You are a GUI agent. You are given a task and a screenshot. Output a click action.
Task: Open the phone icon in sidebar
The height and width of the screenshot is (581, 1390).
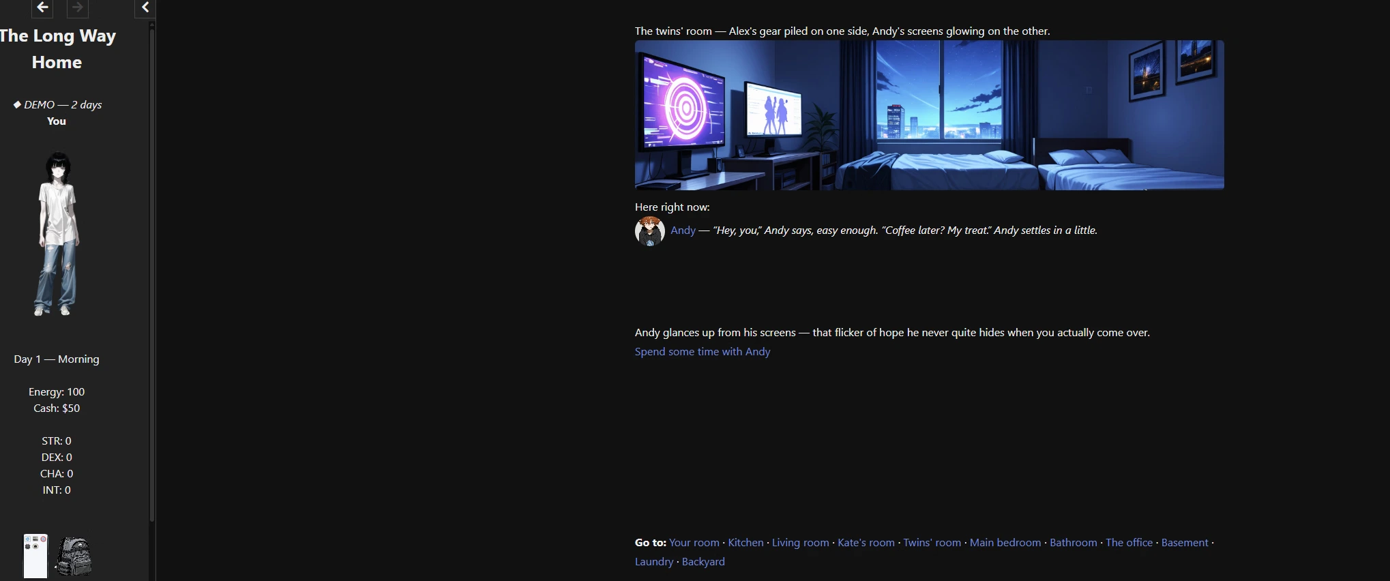point(35,556)
